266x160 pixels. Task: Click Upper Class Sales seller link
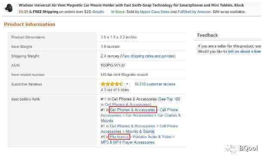155,12
